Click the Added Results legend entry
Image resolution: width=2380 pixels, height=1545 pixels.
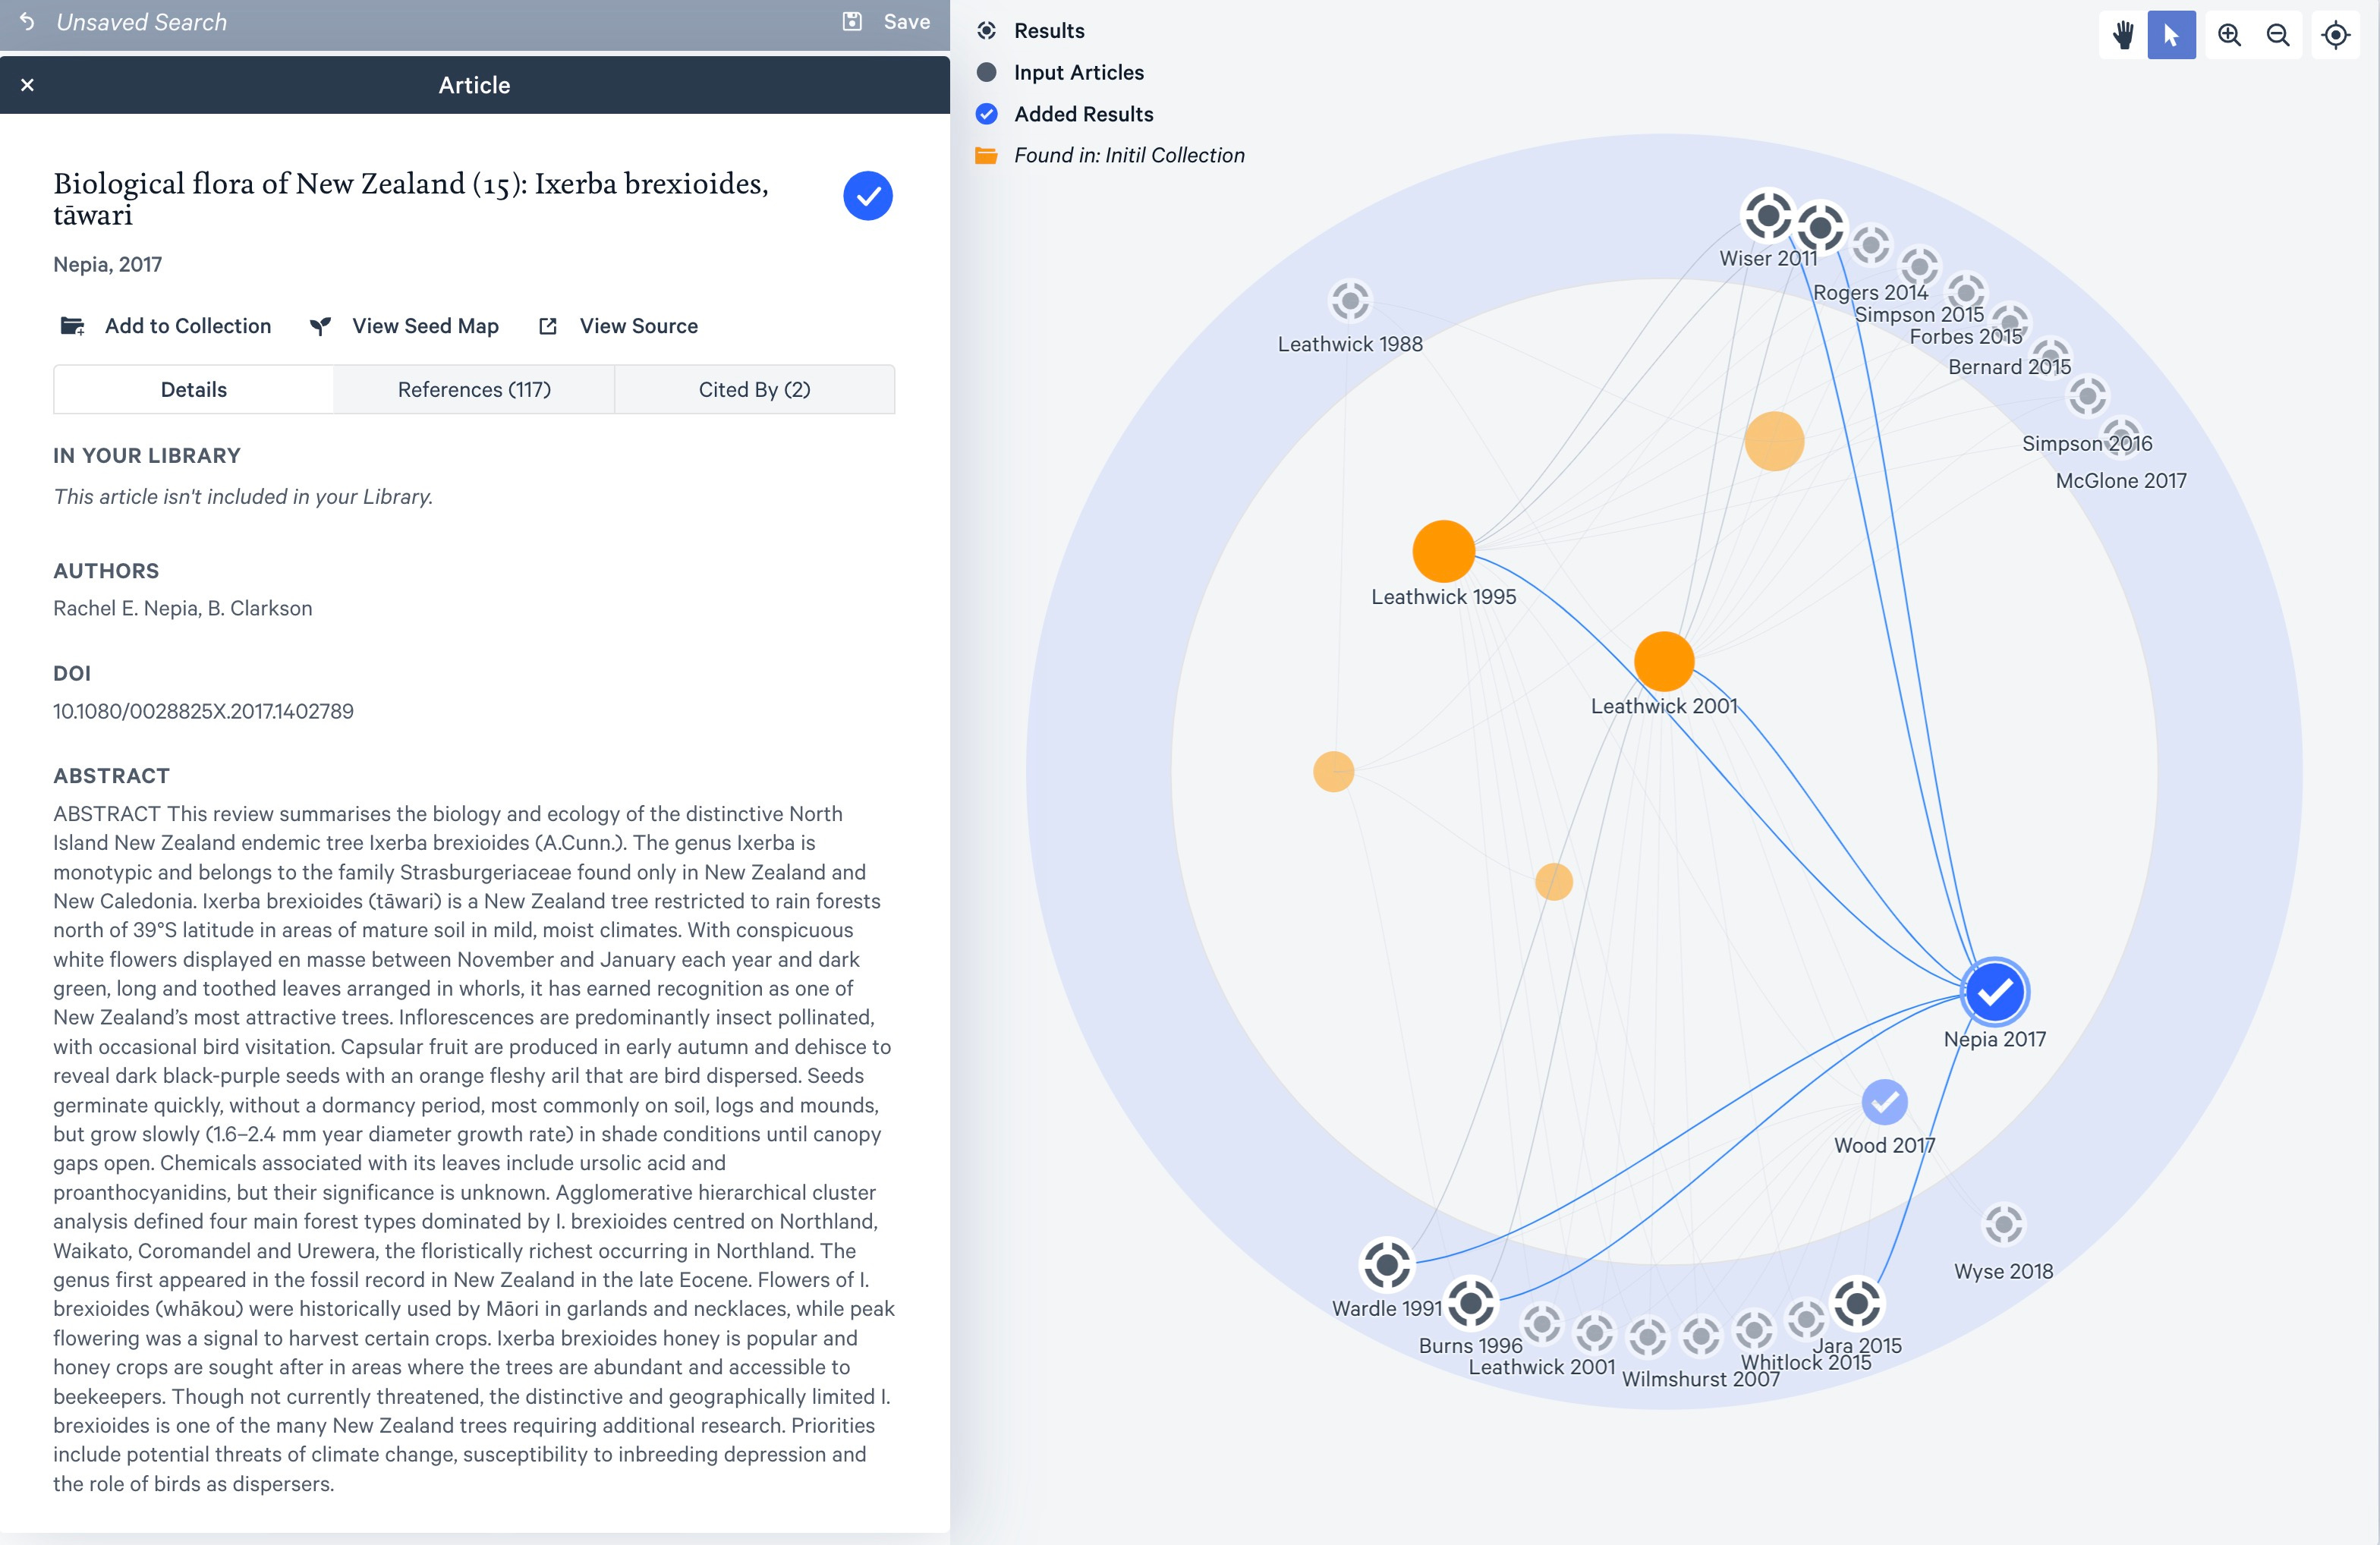pyautogui.click(x=1065, y=114)
